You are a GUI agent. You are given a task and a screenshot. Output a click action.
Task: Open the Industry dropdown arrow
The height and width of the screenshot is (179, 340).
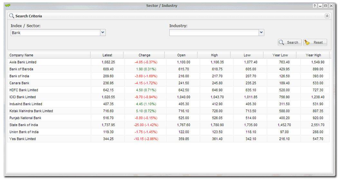coord(261,33)
